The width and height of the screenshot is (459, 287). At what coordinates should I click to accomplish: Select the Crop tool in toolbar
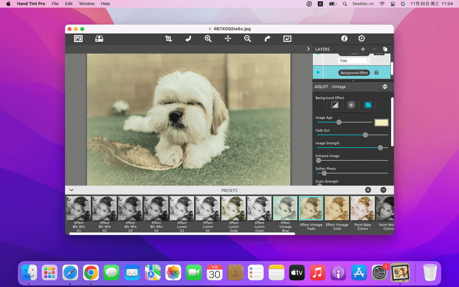click(168, 39)
